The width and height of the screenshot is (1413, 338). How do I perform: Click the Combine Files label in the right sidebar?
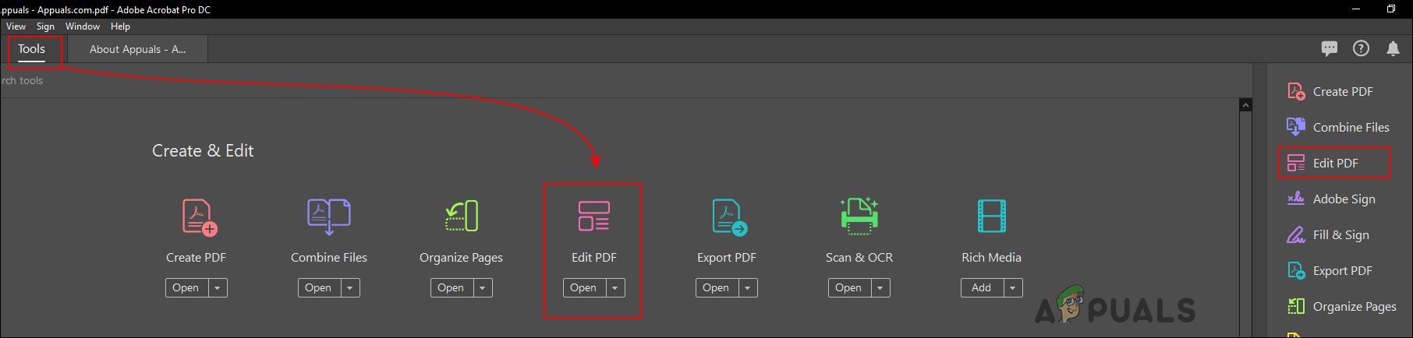click(x=1351, y=127)
